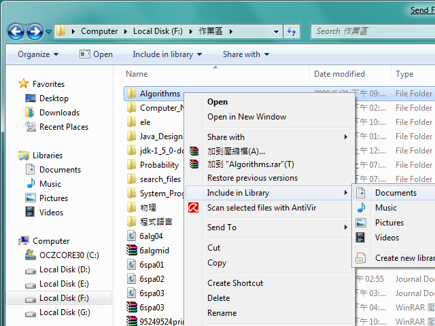Click AntiVir icon in context menu
Image resolution: width=435 pixels, height=326 pixels.
(193, 208)
